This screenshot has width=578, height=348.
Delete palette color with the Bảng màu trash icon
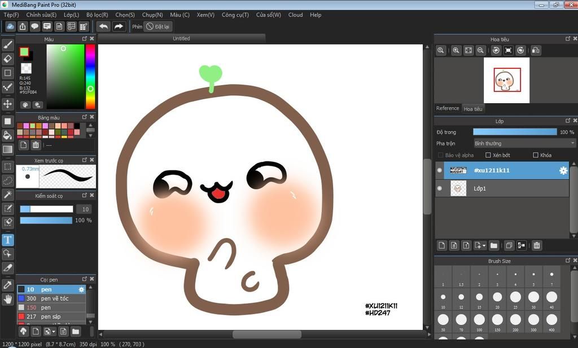click(x=36, y=145)
